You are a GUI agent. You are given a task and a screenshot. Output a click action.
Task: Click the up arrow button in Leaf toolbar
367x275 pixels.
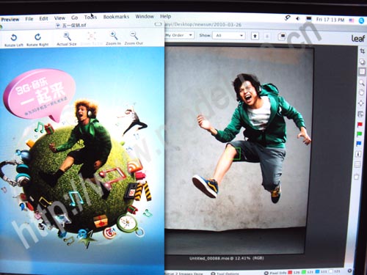[255, 36]
